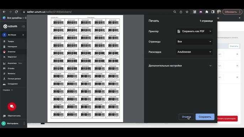
Task: Open the Мой профиль three-dot menu
Action: click(24, 124)
